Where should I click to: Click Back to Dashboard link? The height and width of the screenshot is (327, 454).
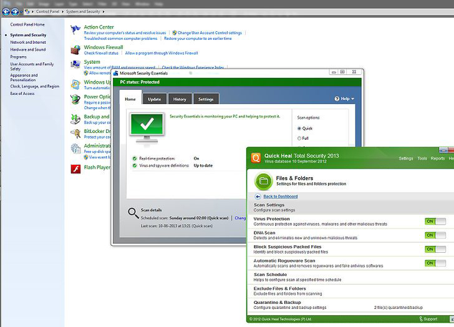[x=280, y=197]
